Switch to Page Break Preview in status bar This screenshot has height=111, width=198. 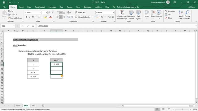pos(169,109)
